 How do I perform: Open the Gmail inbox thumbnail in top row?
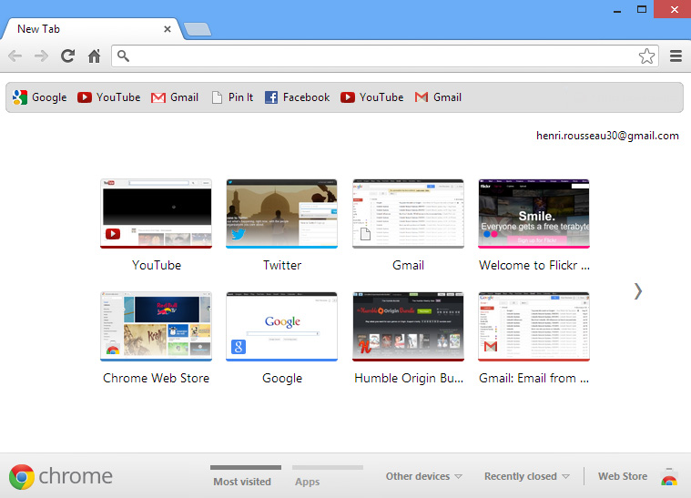(408, 214)
